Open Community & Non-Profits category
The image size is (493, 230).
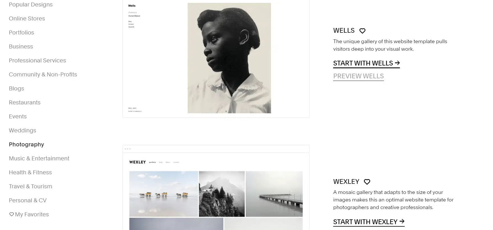point(43,74)
